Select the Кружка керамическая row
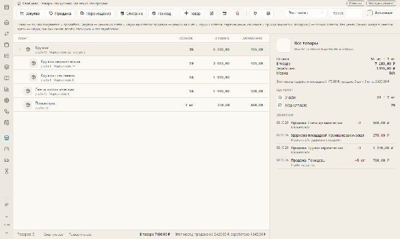Screen dimensions: 400x239 pyautogui.click(x=141, y=63)
